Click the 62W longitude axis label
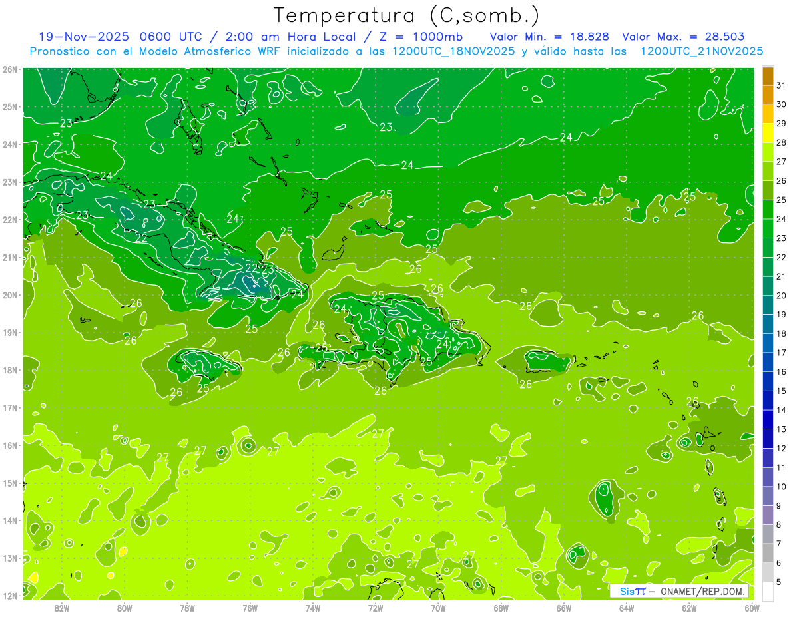Image resolution: width=799 pixels, height=617 pixels. (x=689, y=608)
